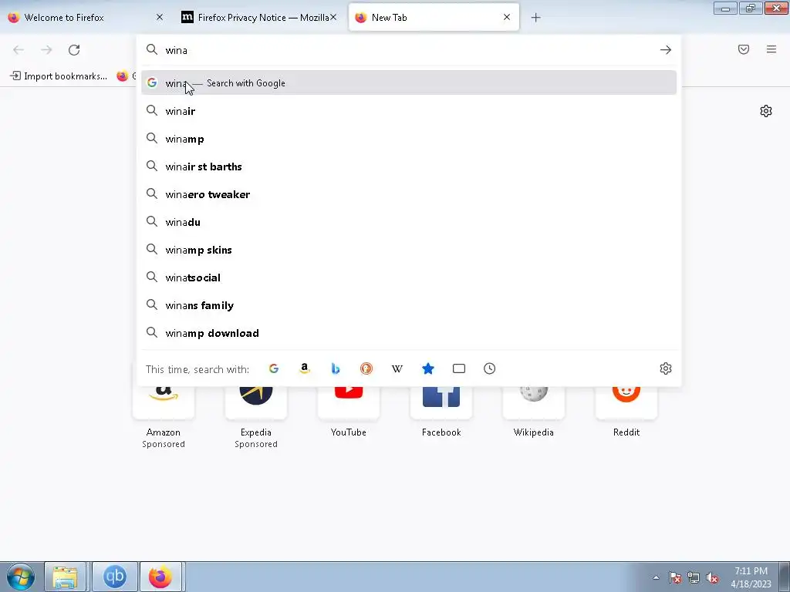Go back one page
Image resolution: width=790 pixels, height=592 pixels.
point(19,50)
